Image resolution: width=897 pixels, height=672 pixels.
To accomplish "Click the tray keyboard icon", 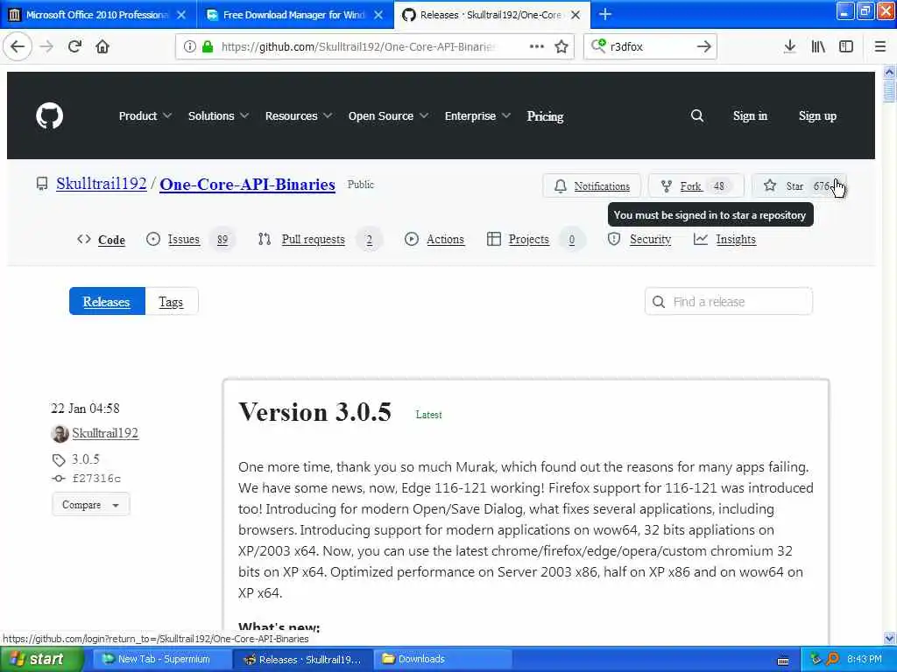I will pyautogui.click(x=783, y=661).
